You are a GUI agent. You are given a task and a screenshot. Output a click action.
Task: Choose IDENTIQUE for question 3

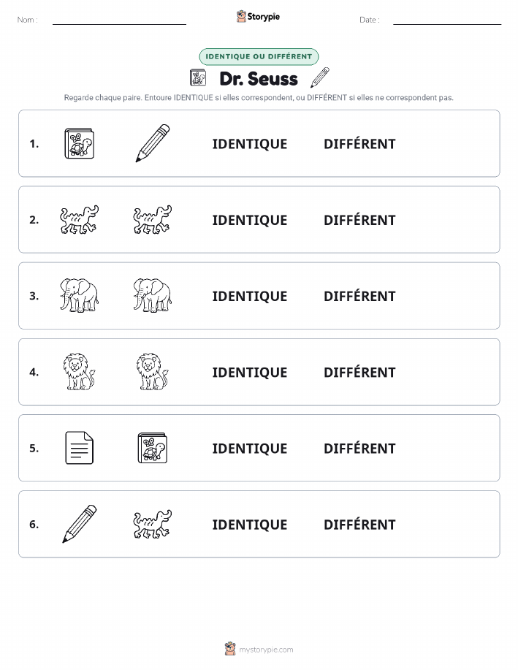pyautogui.click(x=250, y=296)
